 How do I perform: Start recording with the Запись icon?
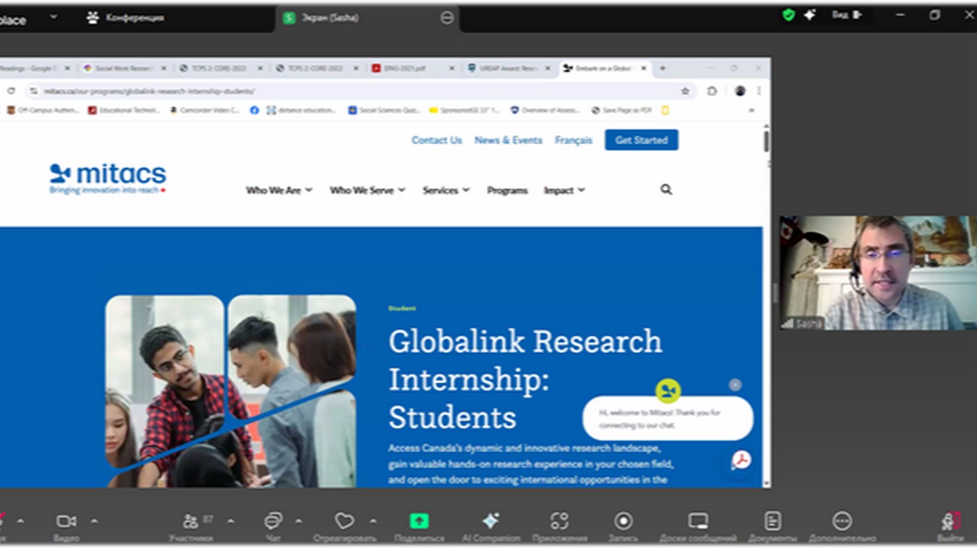(x=623, y=521)
